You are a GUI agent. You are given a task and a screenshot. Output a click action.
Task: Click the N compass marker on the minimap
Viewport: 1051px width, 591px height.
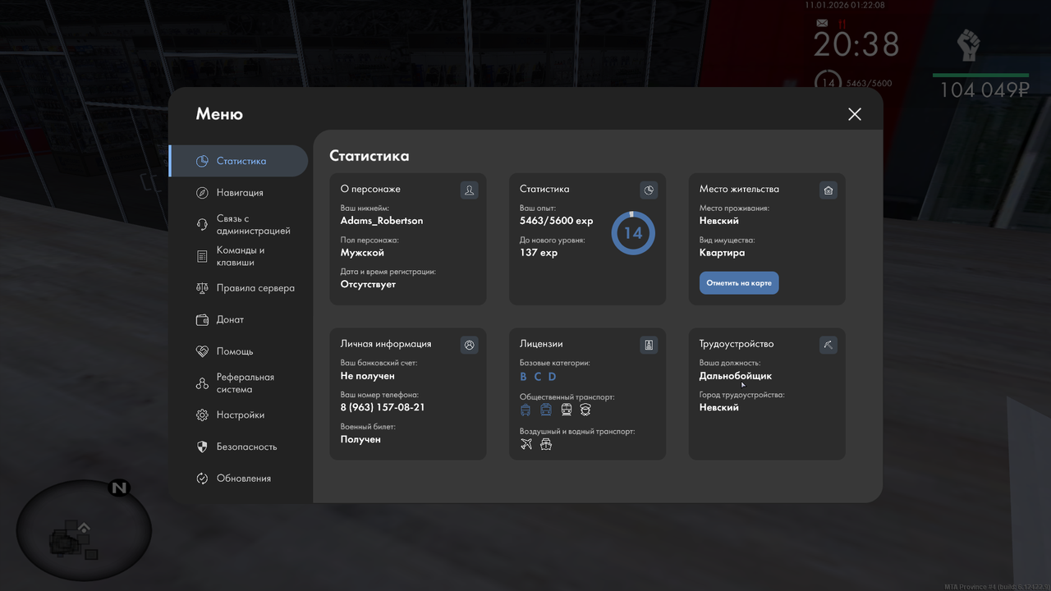pyautogui.click(x=120, y=488)
